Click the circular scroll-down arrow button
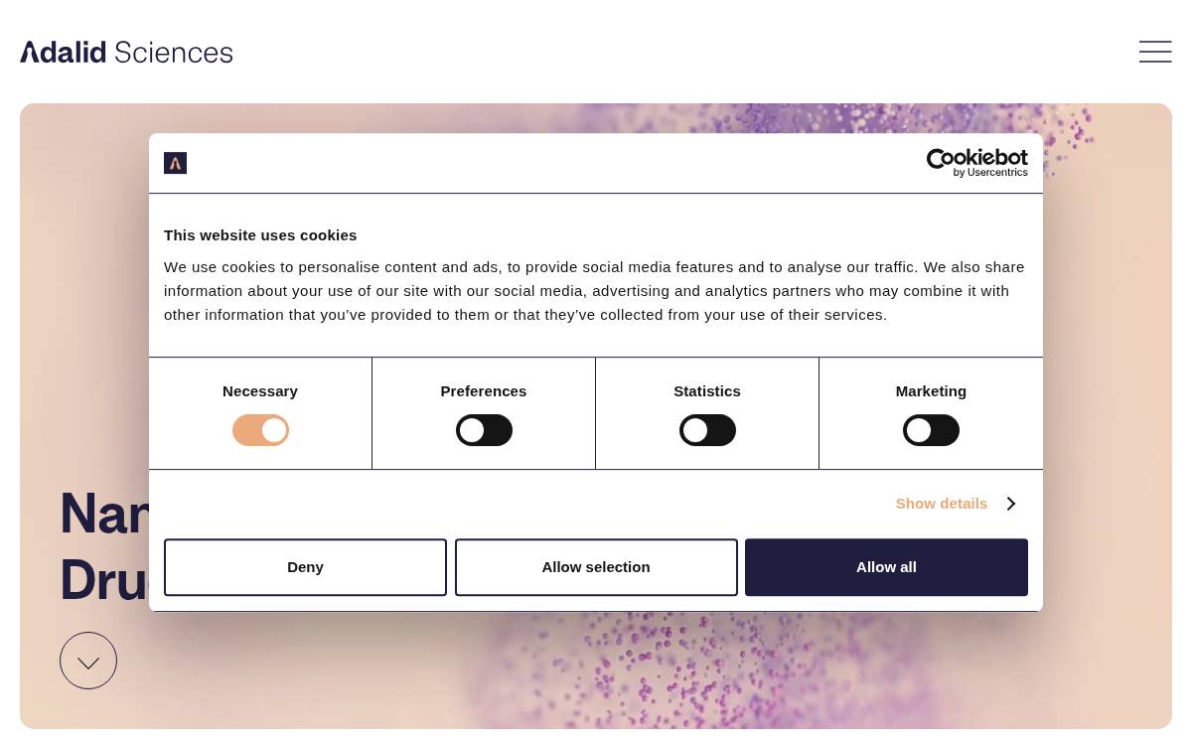 (x=88, y=661)
